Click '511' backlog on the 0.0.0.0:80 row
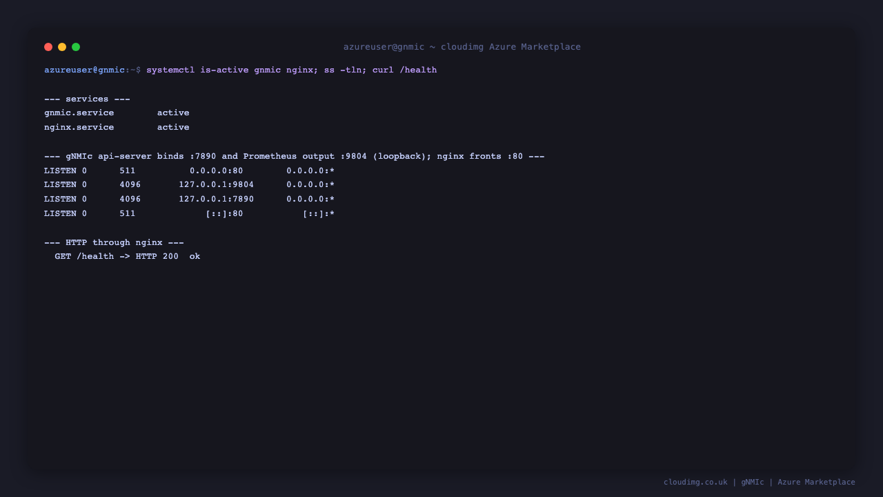This screenshot has width=883, height=497. click(x=128, y=170)
